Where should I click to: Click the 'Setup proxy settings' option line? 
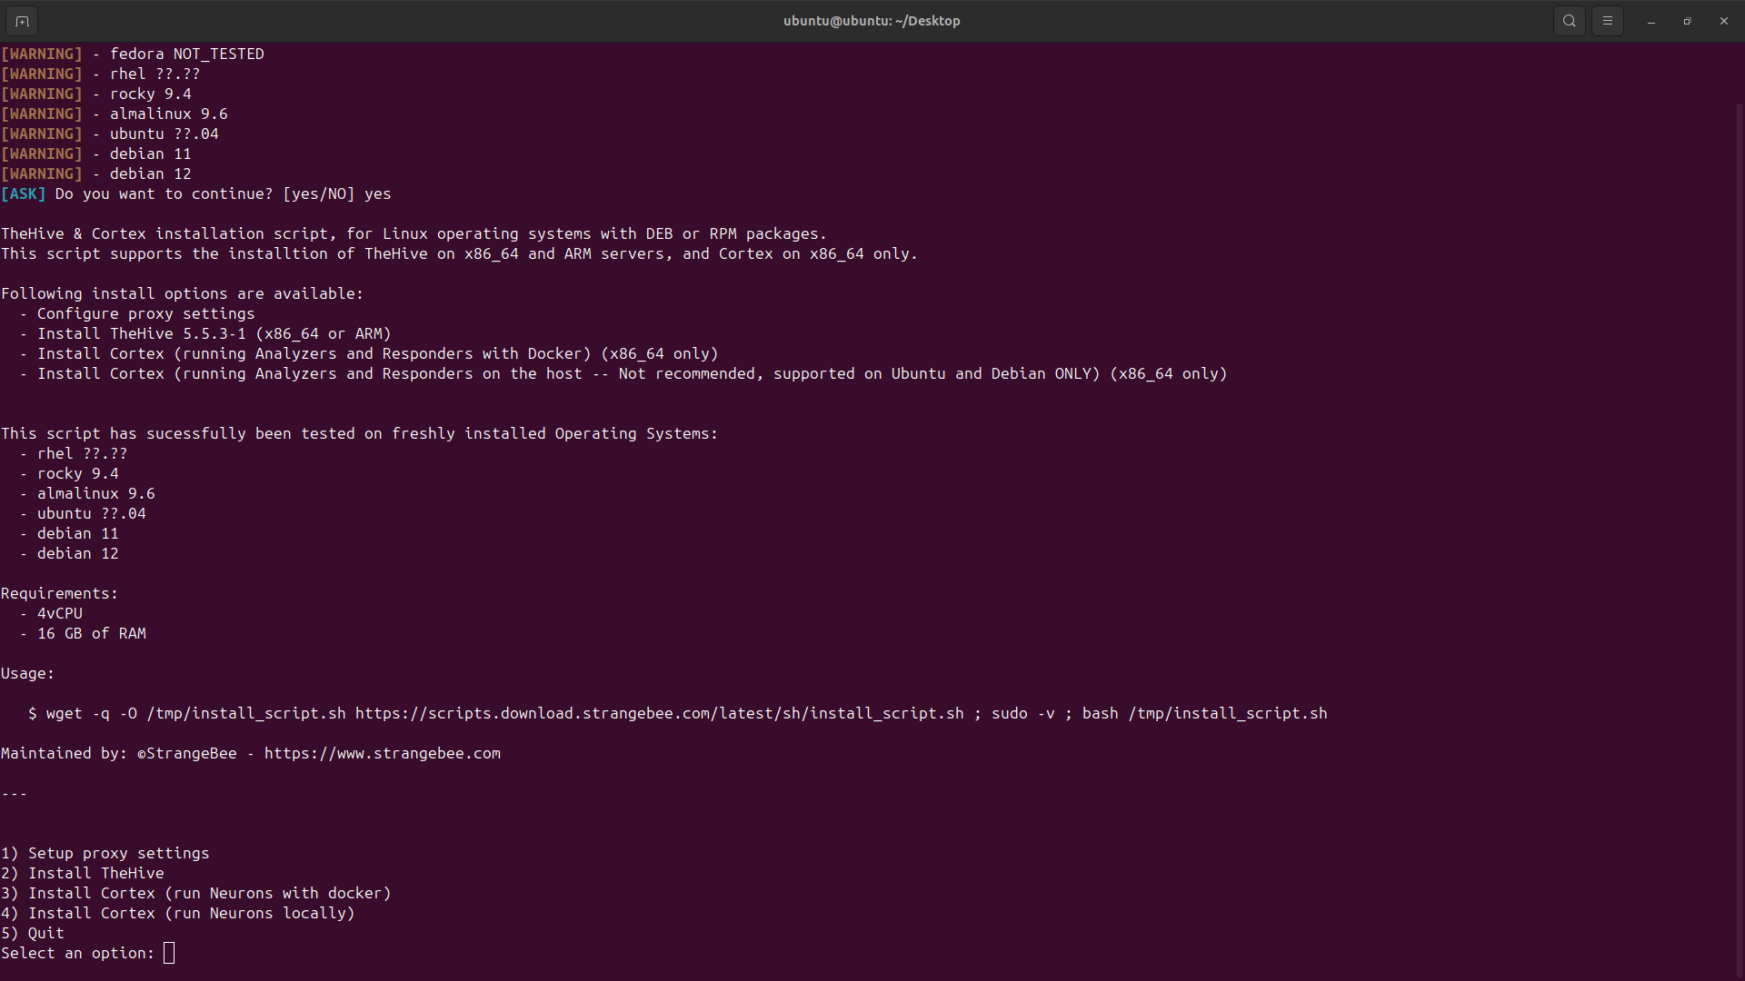(x=105, y=853)
